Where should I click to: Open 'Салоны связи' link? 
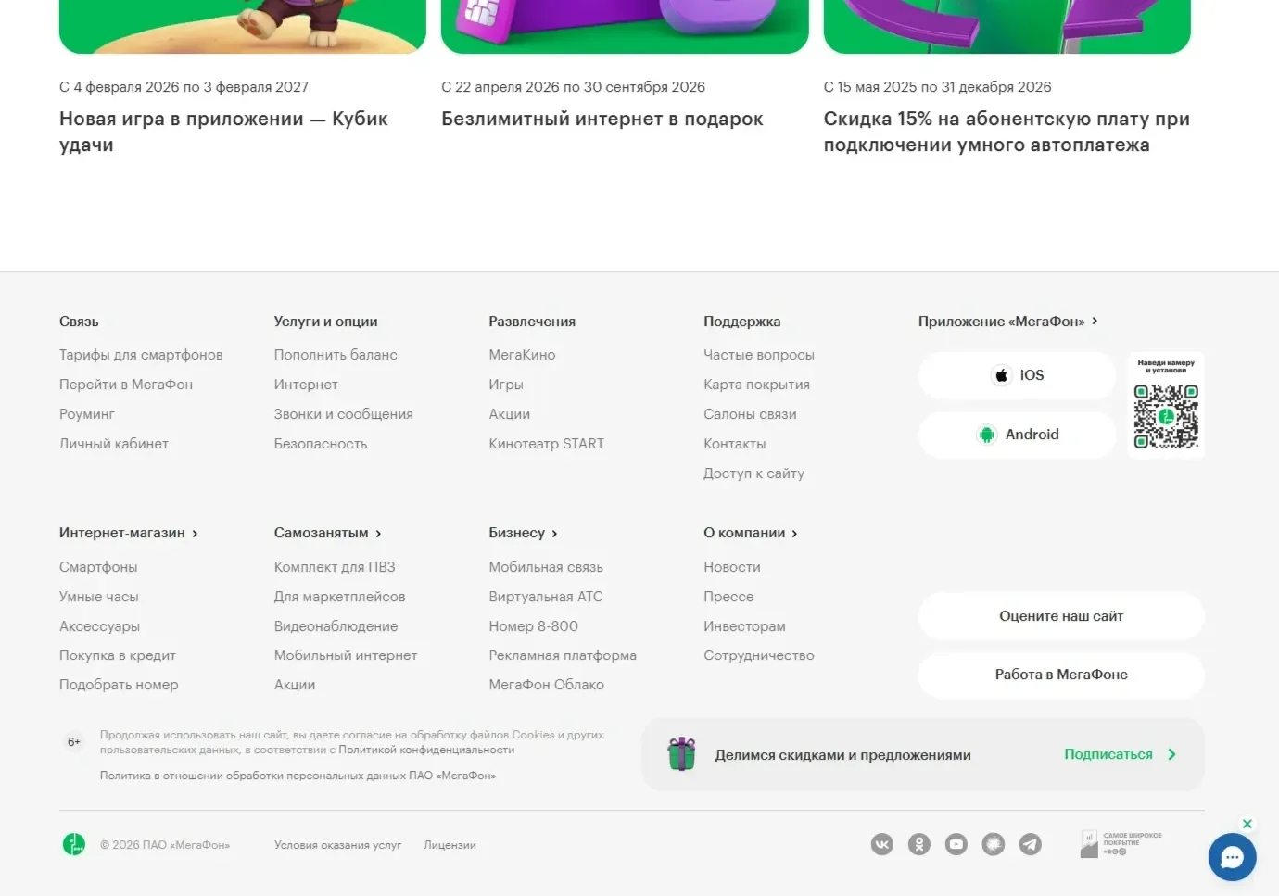(x=750, y=414)
